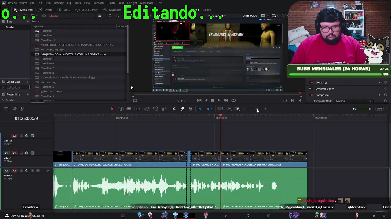
Task: Open the Fairlight menu
Action: pyautogui.click(x=132, y=3)
